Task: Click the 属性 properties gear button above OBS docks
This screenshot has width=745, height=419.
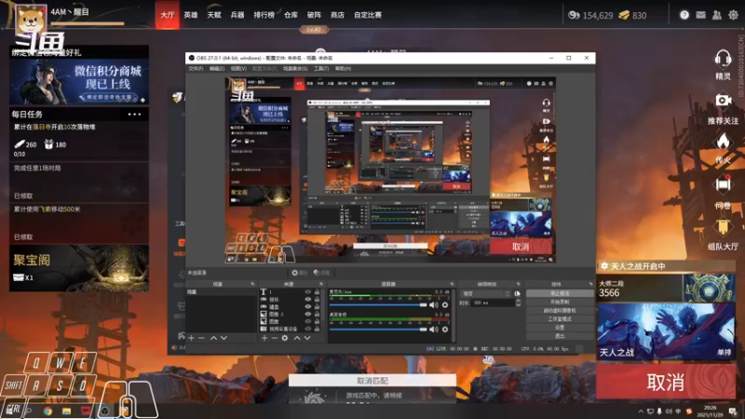Action: point(299,273)
